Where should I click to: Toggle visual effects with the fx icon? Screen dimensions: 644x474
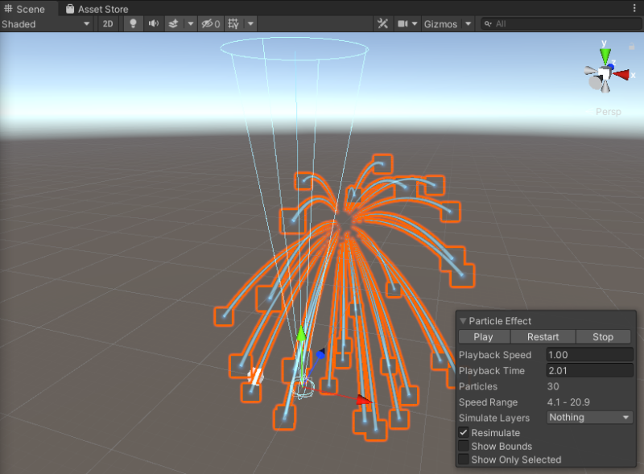click(174, 23)
